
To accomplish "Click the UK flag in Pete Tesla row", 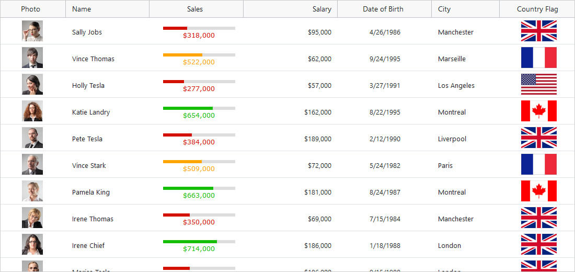I will tap(538, 138).
